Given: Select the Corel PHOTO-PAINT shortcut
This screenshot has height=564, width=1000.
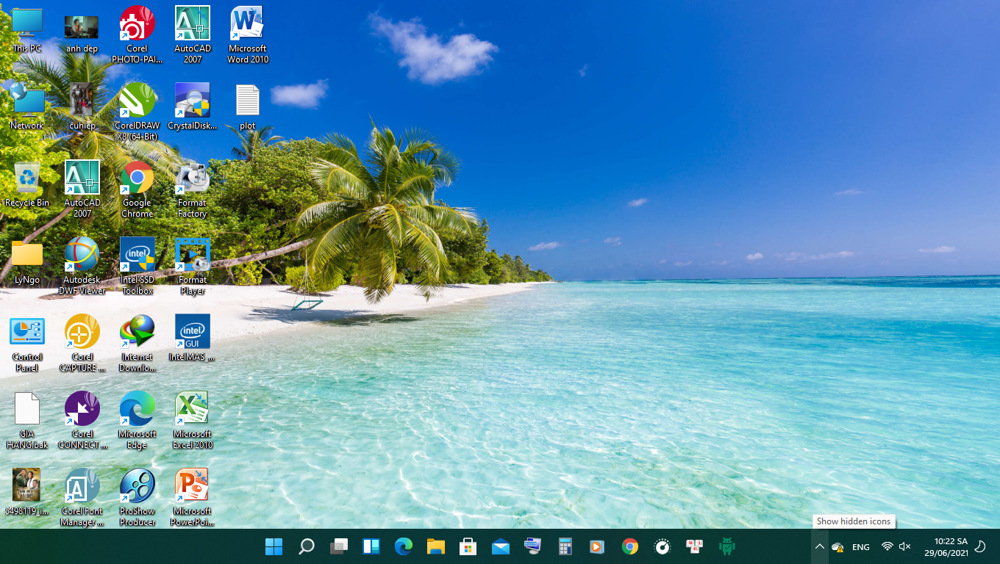Looking at the screenshot, I should 137,35.
